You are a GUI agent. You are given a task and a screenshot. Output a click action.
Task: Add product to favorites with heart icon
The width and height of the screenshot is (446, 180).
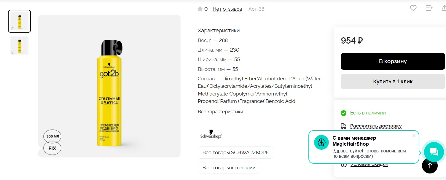(x=413, y=8)
